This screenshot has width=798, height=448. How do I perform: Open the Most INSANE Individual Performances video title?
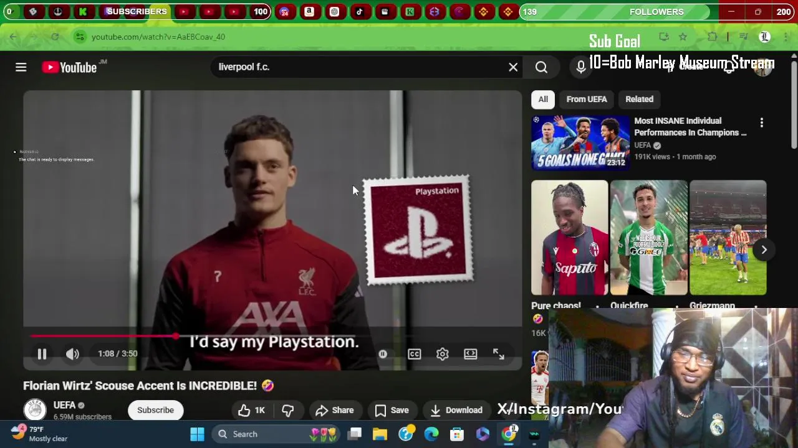[690, 126]
